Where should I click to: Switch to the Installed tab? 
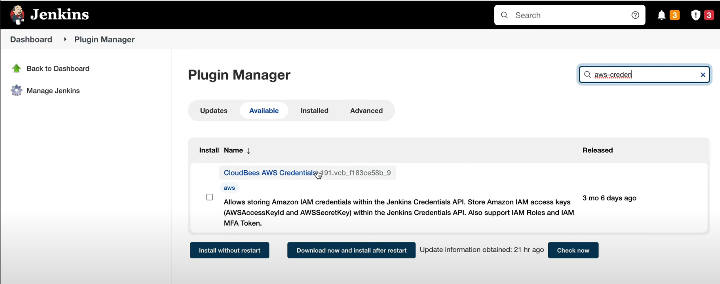[314, 111]
